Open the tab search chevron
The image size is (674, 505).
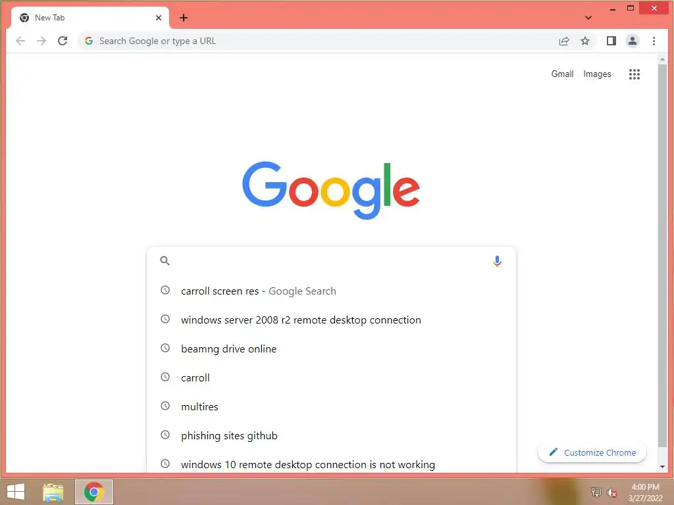pyautogui.click(x=588, y=18)
